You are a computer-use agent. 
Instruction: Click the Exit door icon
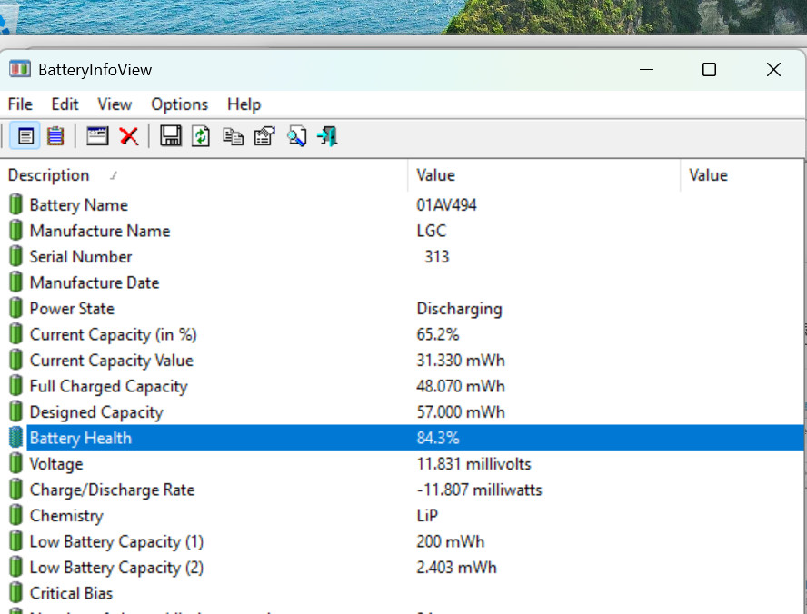(x=327, y=136)
